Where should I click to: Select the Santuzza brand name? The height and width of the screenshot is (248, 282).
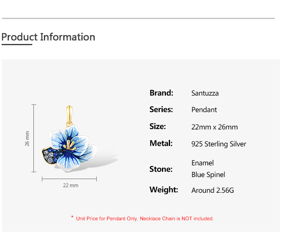(x=205, y=93)
